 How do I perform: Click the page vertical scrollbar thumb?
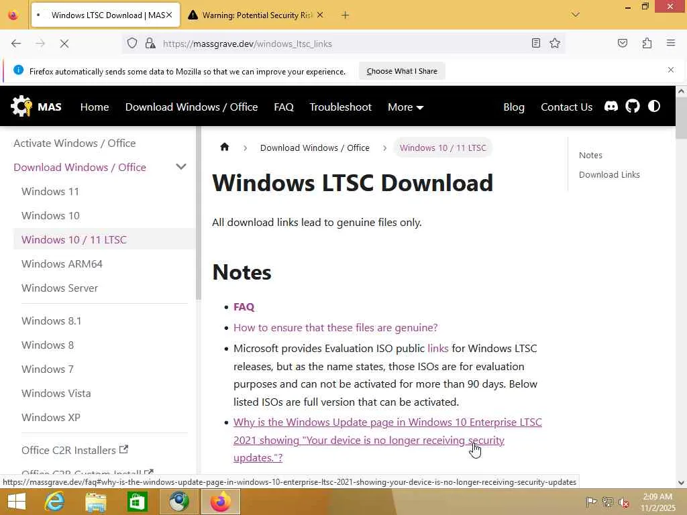point(681,117)
